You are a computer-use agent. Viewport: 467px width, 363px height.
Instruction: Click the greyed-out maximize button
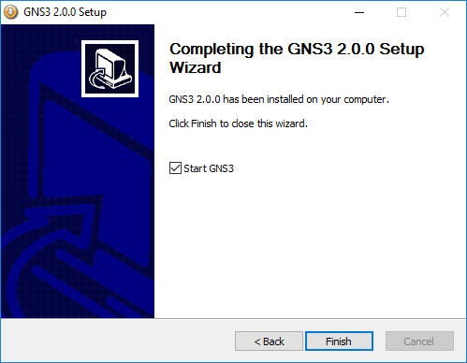click(401, 12)
